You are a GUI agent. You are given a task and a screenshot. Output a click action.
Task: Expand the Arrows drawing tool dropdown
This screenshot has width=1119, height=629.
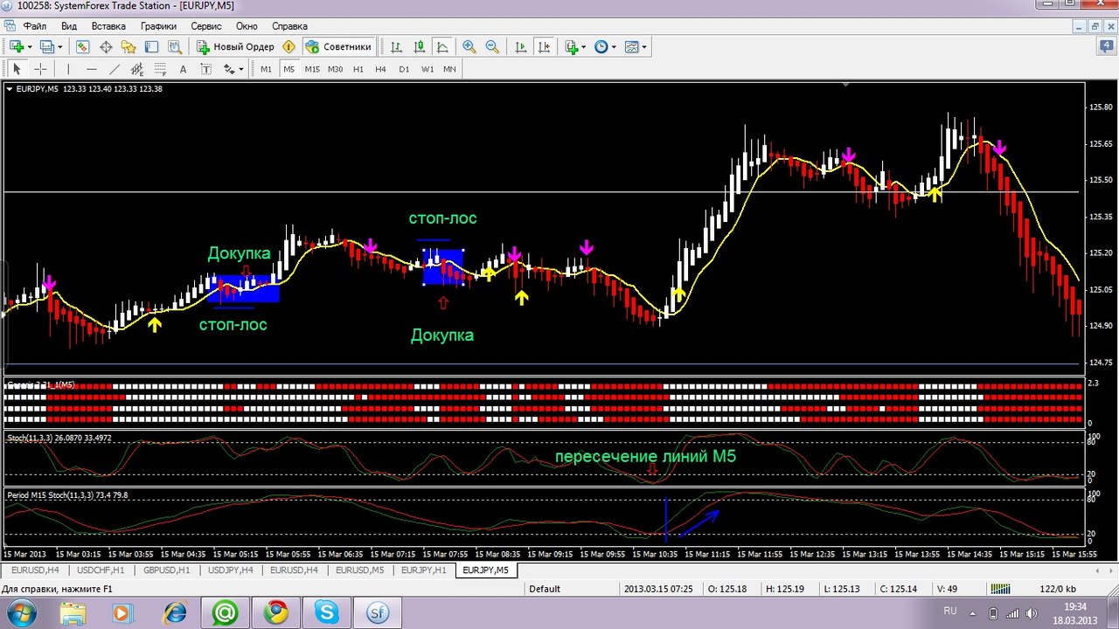(240, 69)
